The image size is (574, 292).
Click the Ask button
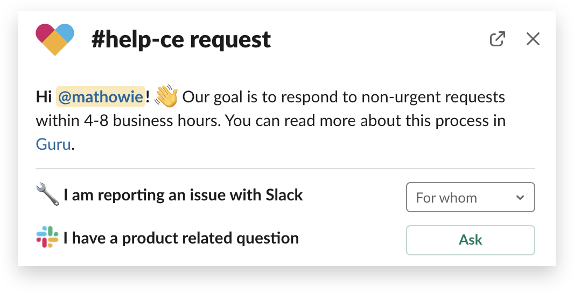click(471, 240)
